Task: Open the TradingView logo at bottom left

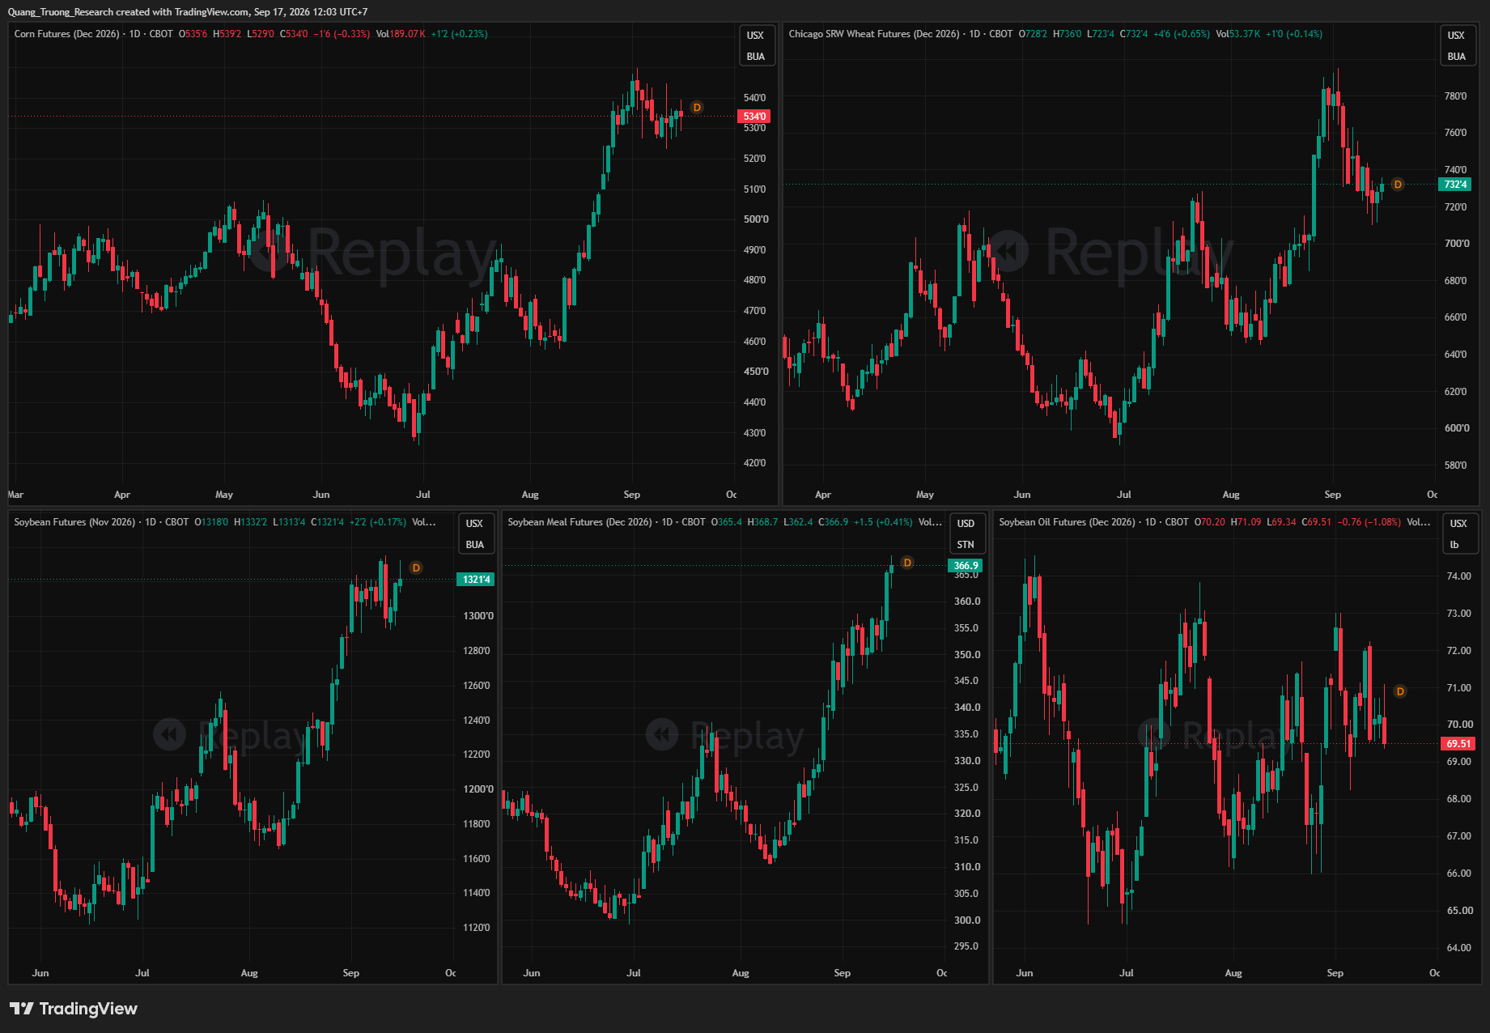Action: point(74,1009)
